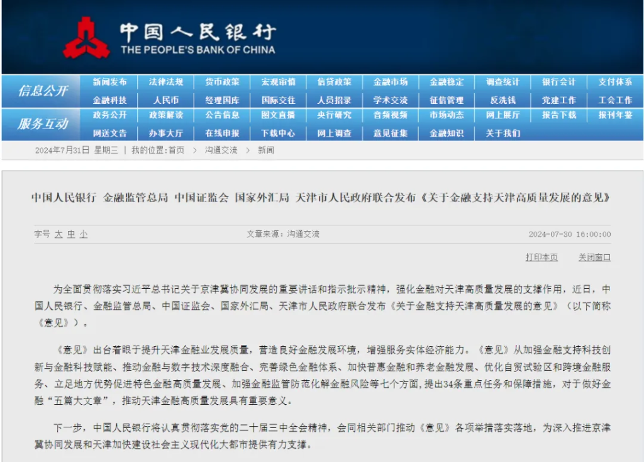Click 市场动态 navigation item
Viewport: 644px width, 462px height.
pyautogui.click(x=447, y=115)
